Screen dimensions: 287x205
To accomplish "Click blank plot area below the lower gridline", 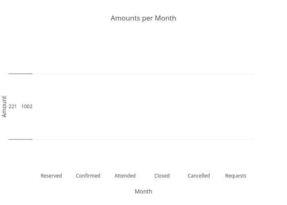I will (x=143, y=156).
